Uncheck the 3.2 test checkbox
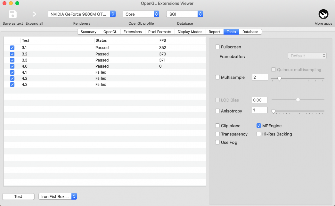Viewport: 335px width, 206px height. click(12, 54)
